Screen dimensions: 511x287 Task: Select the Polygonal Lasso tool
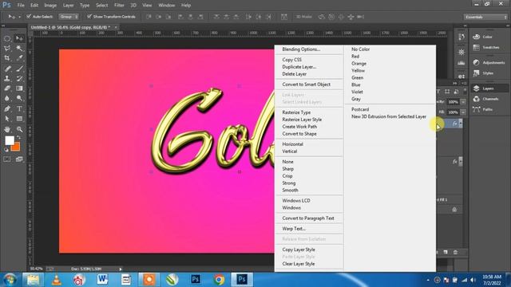coord(7,49)
